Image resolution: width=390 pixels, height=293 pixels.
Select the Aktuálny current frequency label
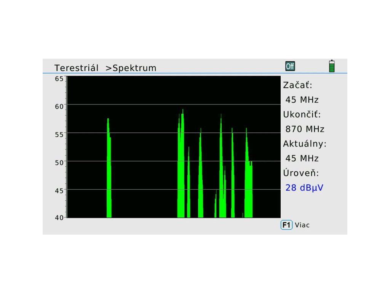[305, 144]
